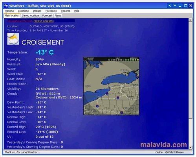Click the left-arrow title bar button
Image resolution: width=196 pixels, height=157 pixels.
point(170,6)
